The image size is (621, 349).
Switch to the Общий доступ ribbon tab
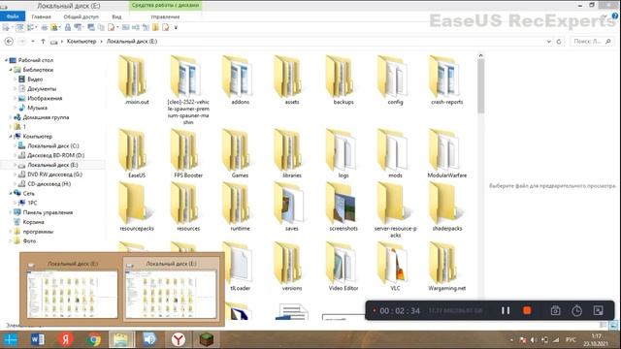81,16
